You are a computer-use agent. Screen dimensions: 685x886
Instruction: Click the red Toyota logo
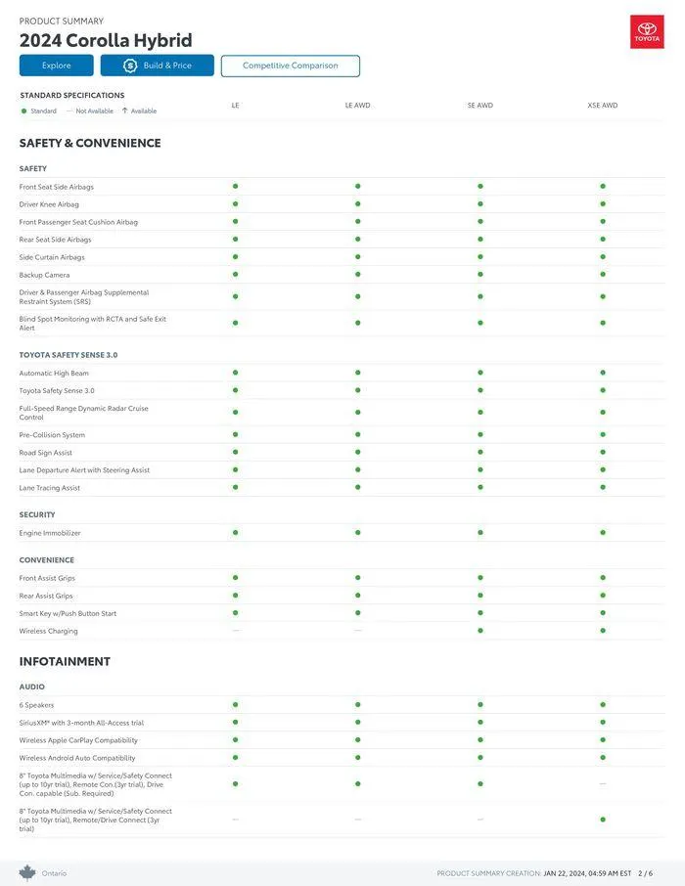pos(647,32)
